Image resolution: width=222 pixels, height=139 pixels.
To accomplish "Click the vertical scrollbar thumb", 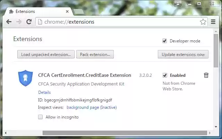I will click(216, 51).
